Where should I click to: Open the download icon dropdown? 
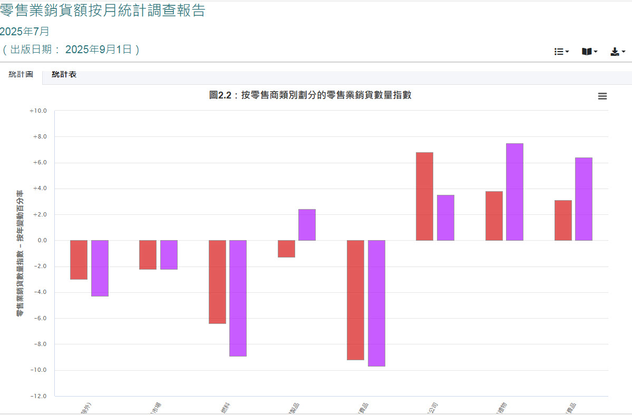617,52
